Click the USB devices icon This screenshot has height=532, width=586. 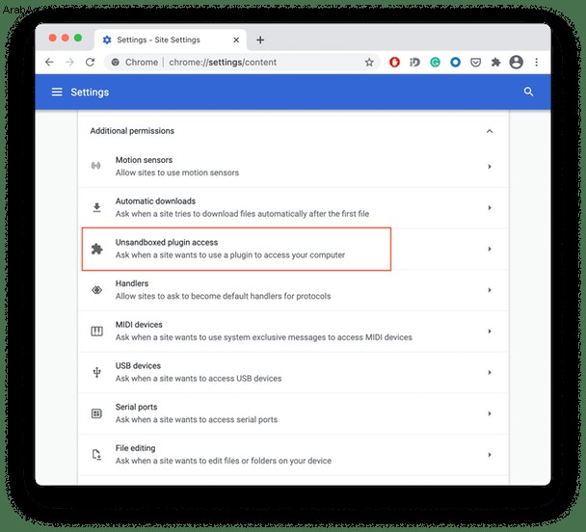[96, 372]
